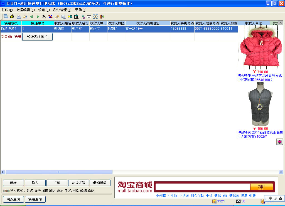Click the black X delete toolbar icon
This screenshot has width=285, height=206.
tap(44, 16)
